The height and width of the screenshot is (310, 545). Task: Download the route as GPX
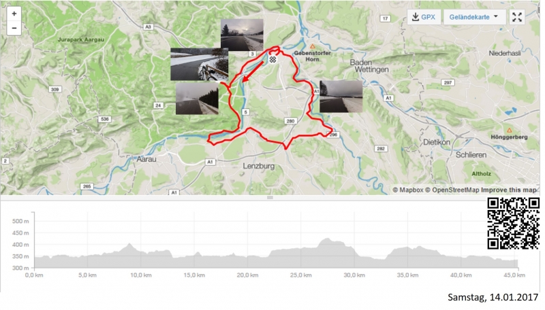424,17
